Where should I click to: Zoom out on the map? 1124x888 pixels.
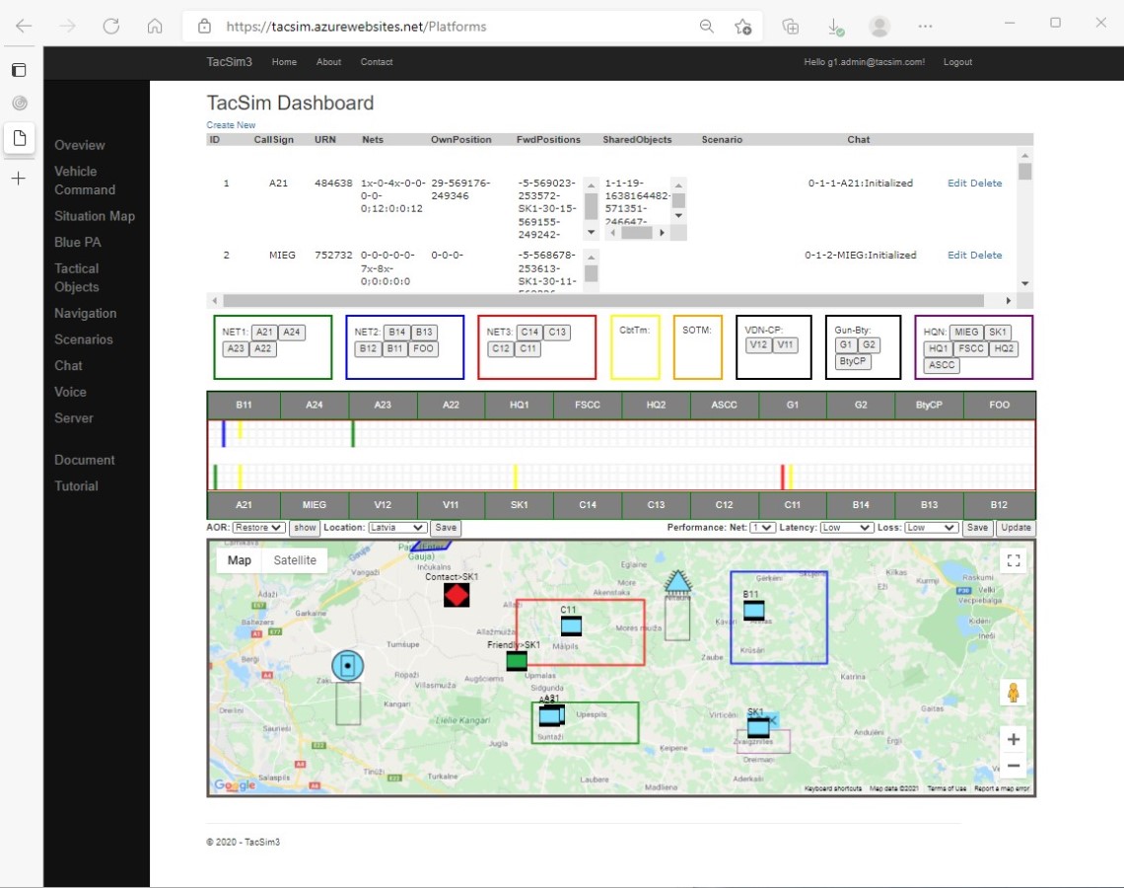tap(1013, 766)
